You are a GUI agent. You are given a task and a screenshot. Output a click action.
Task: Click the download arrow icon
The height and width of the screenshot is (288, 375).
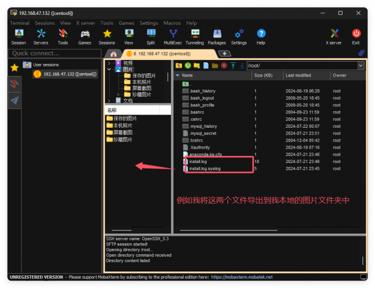[242, 66]
